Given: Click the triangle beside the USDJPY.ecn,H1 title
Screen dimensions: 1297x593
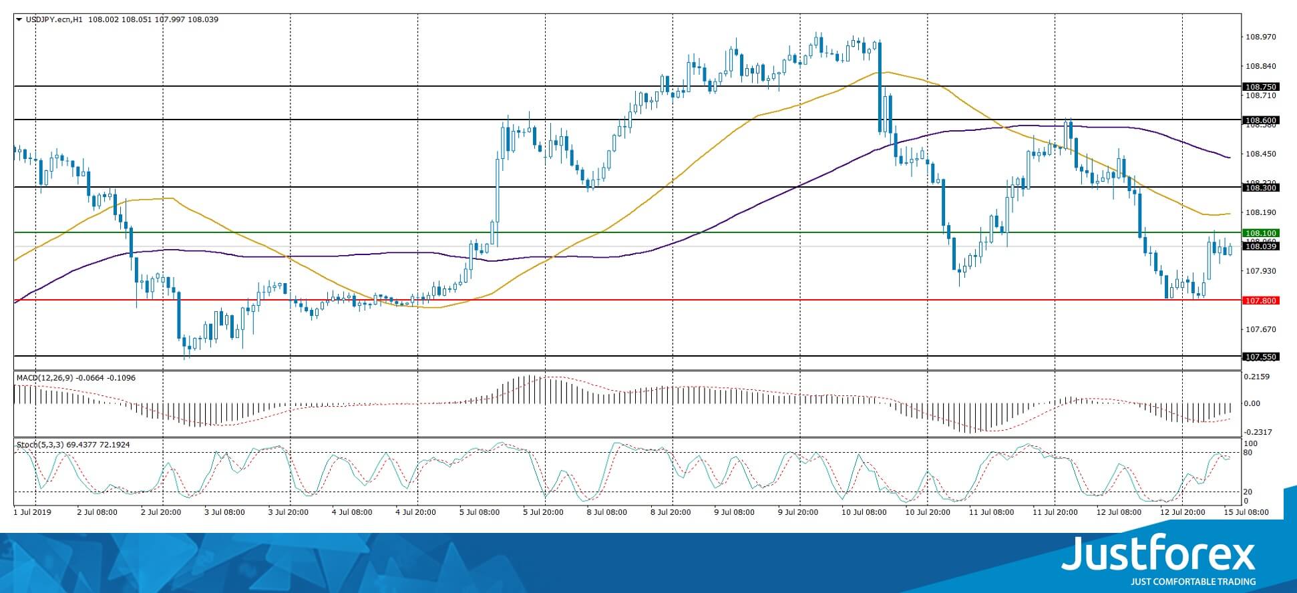Looking at the screenshot, I should [x=19, y=19].
